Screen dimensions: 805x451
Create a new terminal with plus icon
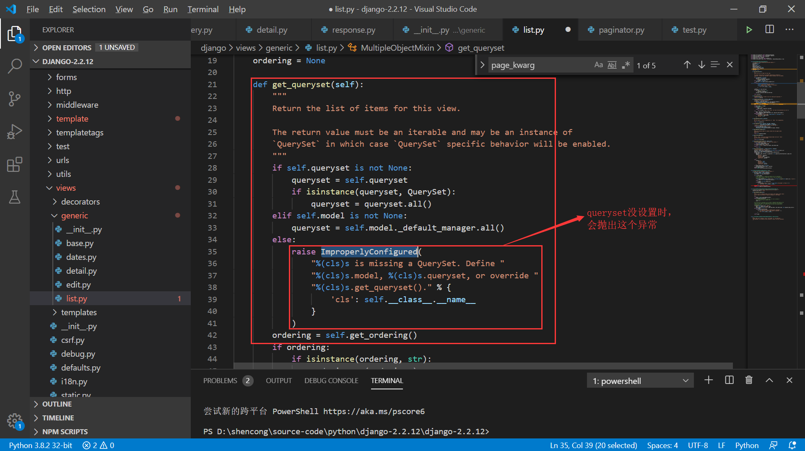tap(709, 380)
